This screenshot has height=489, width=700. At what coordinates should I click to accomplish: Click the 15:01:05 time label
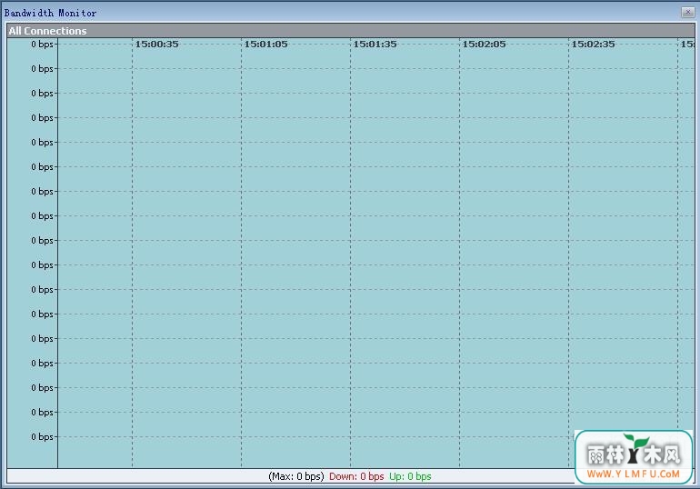pyautogui.click(x=266, y=45)
